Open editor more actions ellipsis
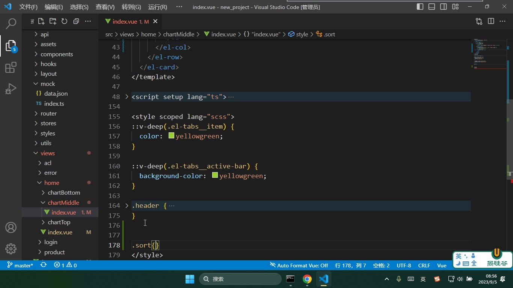Screen dimensions: 513x288 coord(502,21)
